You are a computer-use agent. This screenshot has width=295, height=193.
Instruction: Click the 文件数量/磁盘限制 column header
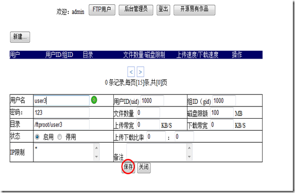pyautogui.click(x=144, y=55)
